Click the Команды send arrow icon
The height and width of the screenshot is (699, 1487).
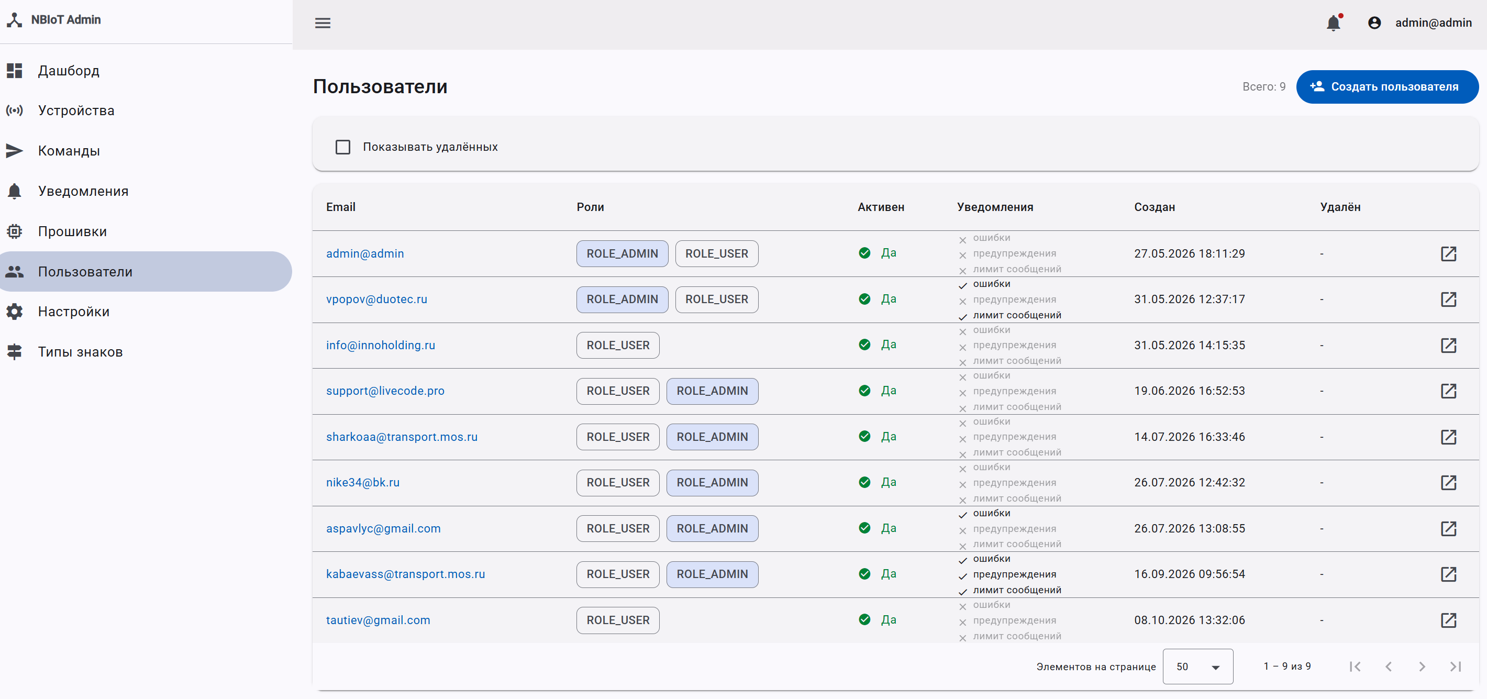coord(15,151)
